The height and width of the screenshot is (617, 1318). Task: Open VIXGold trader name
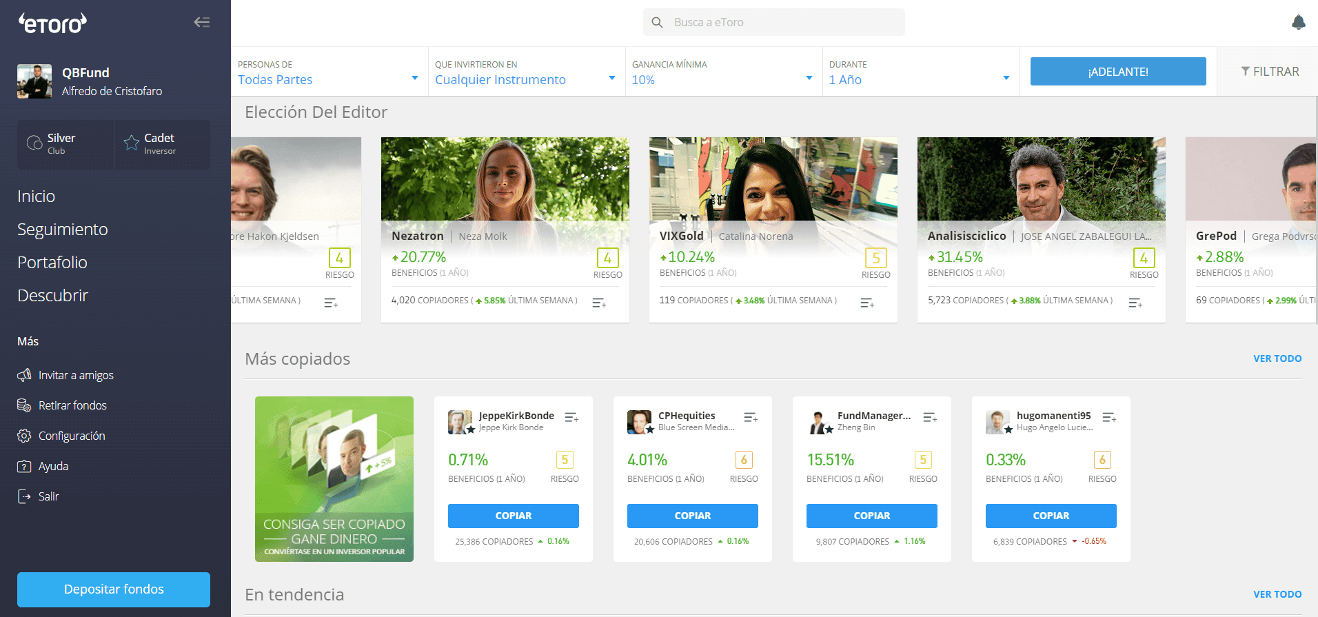[682, 236]
